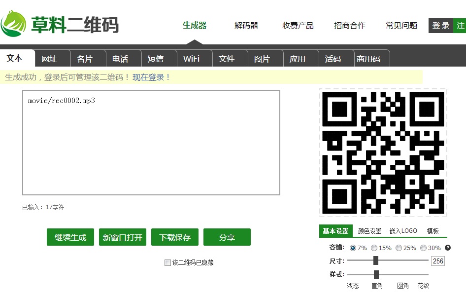This screenshot has width=466, height=296.
Task: Select 7% error correction radio button
Action: point(353,248)
